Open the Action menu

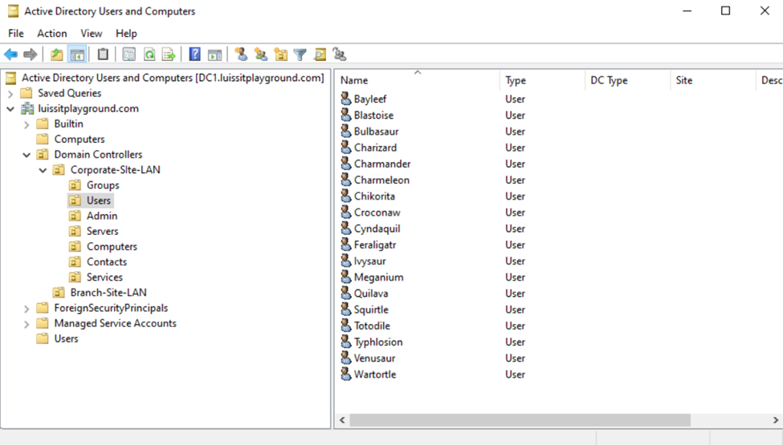(52, 34)
